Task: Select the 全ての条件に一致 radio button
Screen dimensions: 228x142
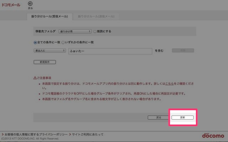Action: (35, 43)
